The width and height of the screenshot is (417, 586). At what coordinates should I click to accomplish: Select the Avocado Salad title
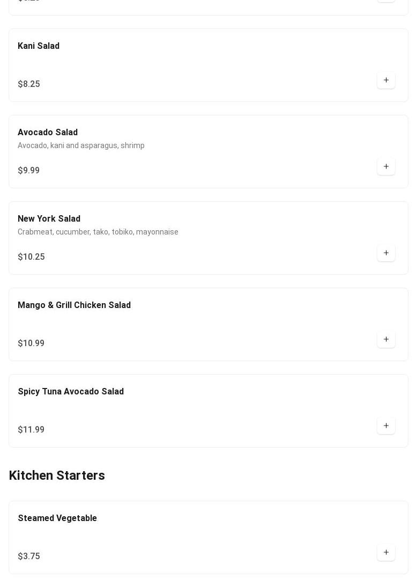(x=48, y=133)
